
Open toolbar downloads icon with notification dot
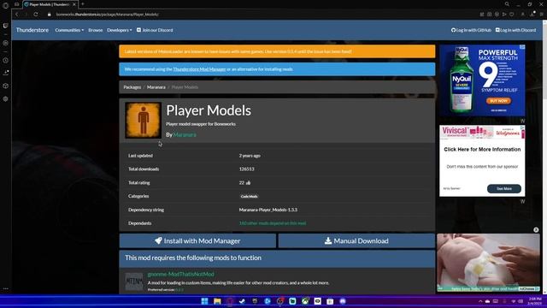coord(532,14)
